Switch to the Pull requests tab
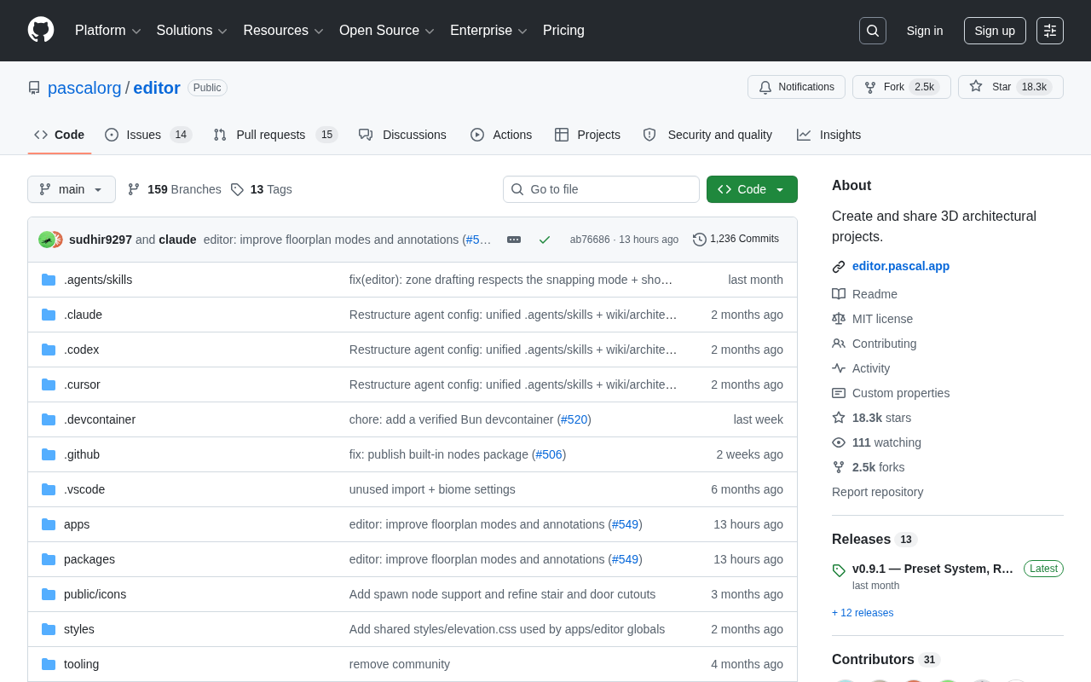 point(275,135)
